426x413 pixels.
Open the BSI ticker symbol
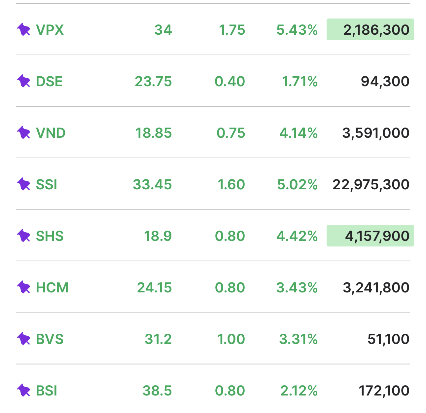tap(47, 391)
